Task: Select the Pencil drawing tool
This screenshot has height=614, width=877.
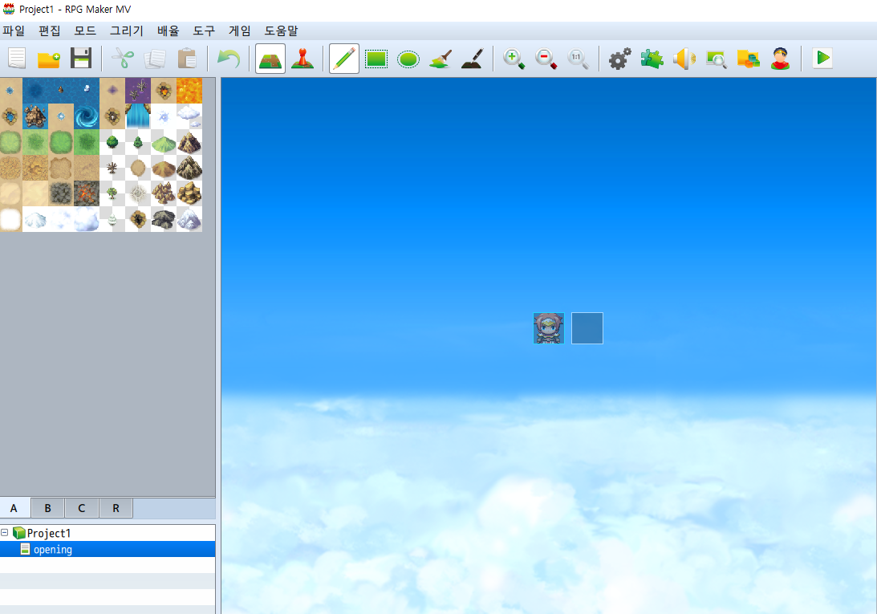Action: pyautogui.click(x=344, y=59)
